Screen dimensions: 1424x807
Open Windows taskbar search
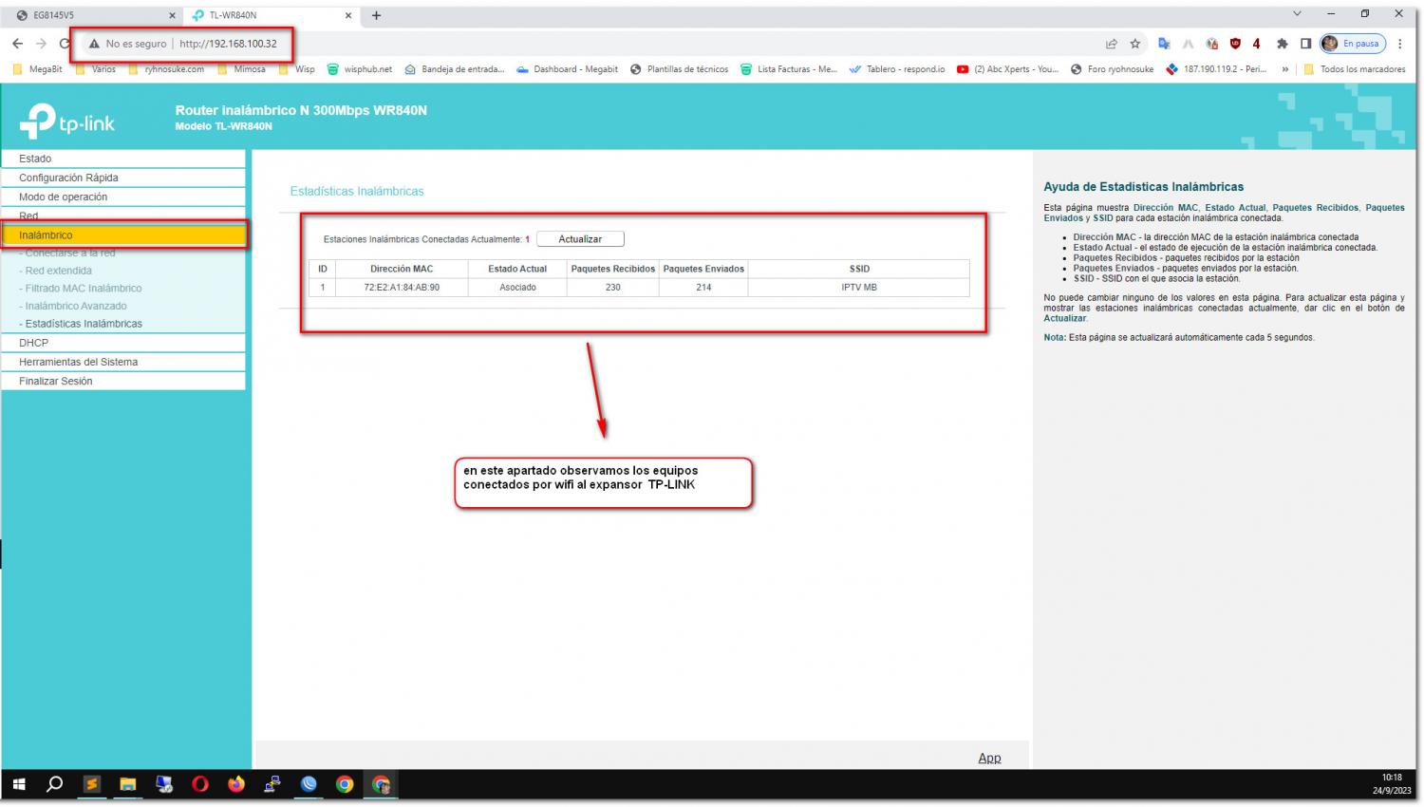point(55,784)
